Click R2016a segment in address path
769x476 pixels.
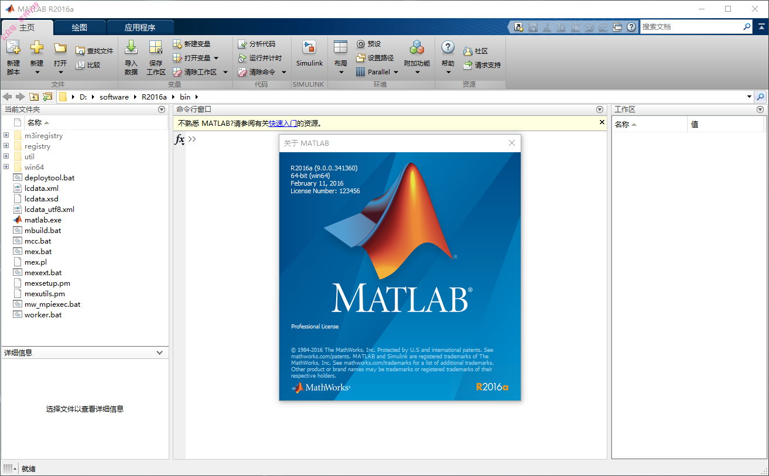click(154, 97)
